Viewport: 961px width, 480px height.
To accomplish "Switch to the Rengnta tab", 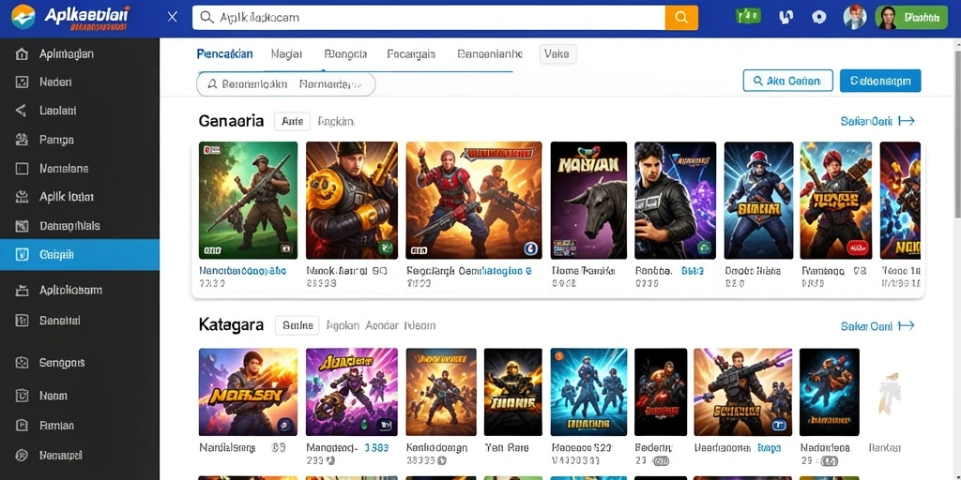I will 345,53.
